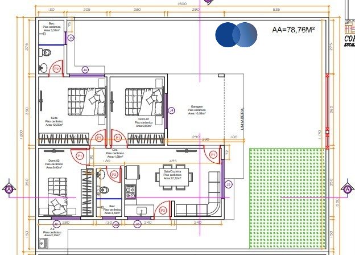Screen dimensions: 355x255
Task: Select the P1 entrance door tag near garage
Action: [213, 155]
